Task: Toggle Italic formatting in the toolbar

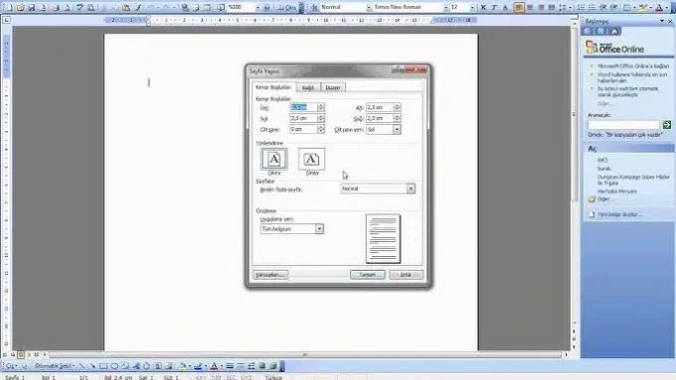Action: (x=494, y=7)
